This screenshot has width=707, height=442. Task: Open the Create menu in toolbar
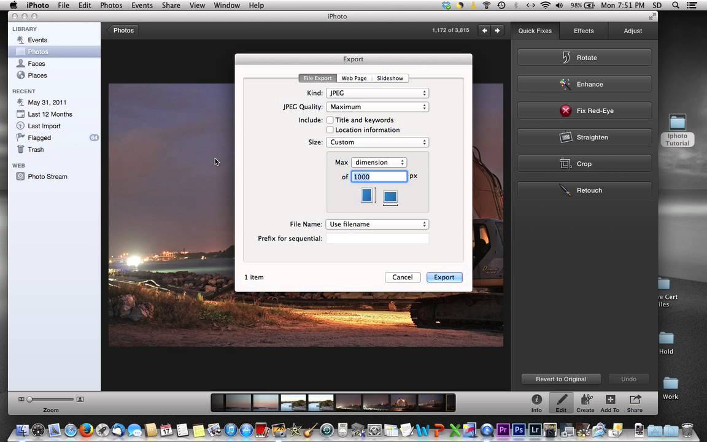(585, 403)
